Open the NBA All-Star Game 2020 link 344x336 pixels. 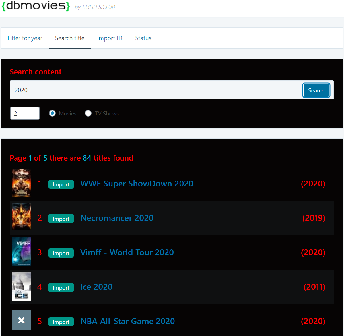click(127, 321)
